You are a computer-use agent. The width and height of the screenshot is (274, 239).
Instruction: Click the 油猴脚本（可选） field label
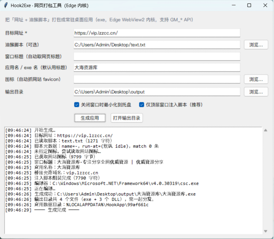[x=22, y=45]
